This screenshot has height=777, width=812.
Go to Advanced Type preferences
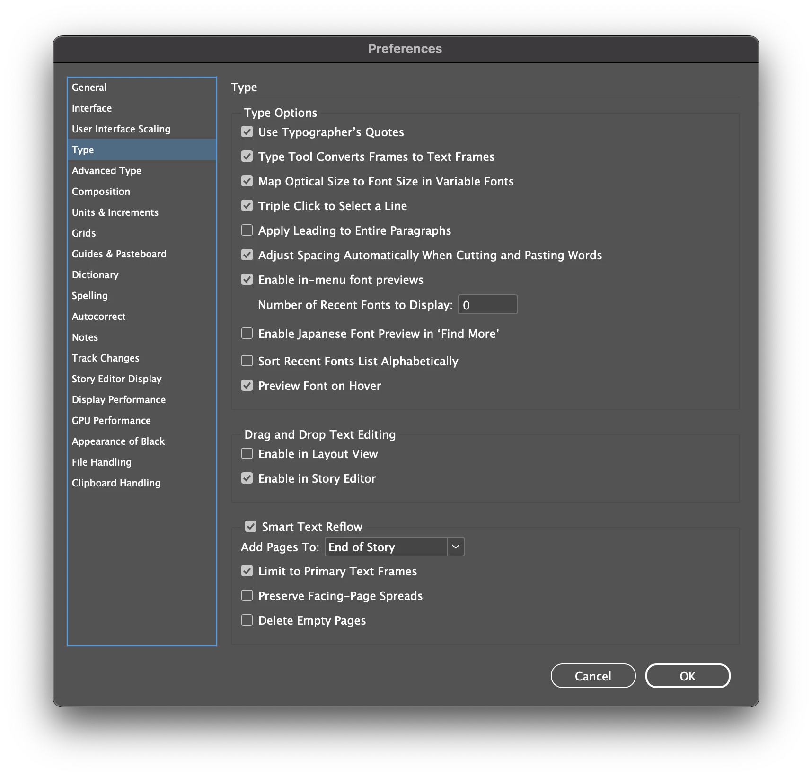(142, 171)
